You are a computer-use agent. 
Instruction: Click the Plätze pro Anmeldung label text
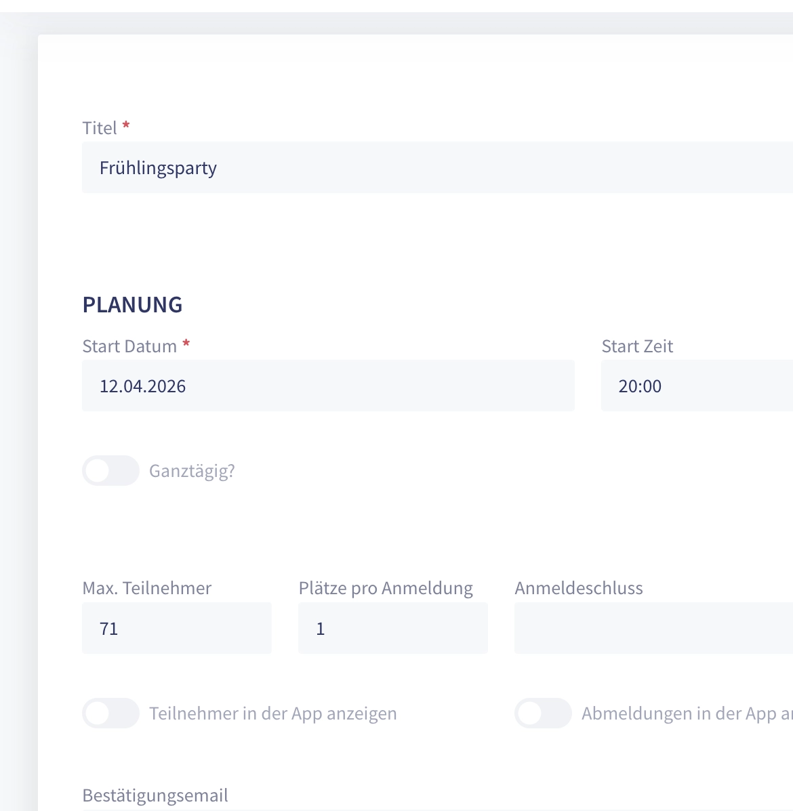pos(386,588)
